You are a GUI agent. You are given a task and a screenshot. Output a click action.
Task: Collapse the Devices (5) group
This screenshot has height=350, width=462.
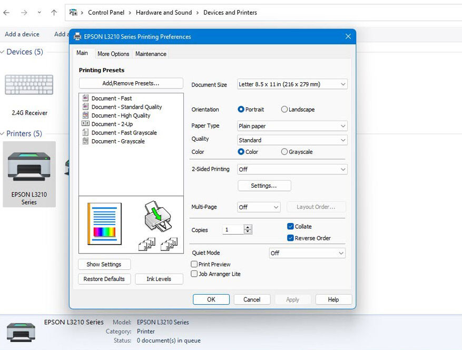(2, 52)
